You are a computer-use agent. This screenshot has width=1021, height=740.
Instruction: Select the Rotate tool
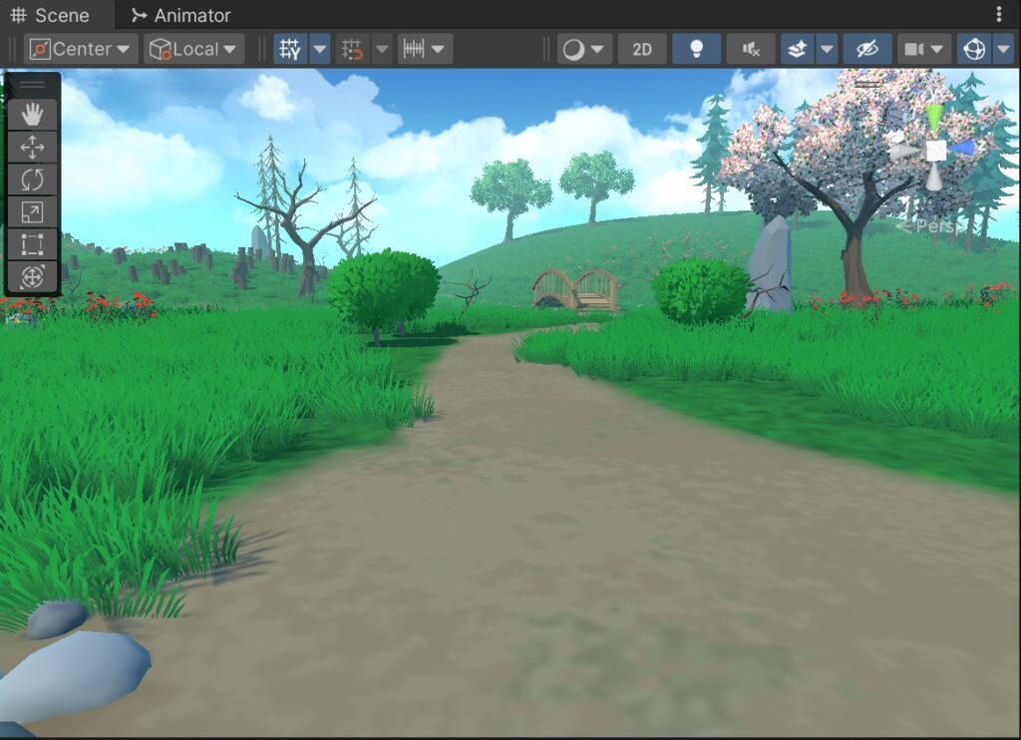[32, 180]
